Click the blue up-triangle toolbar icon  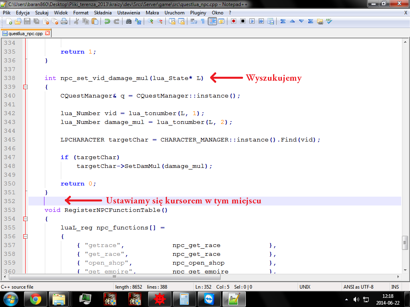coord(292,22)
